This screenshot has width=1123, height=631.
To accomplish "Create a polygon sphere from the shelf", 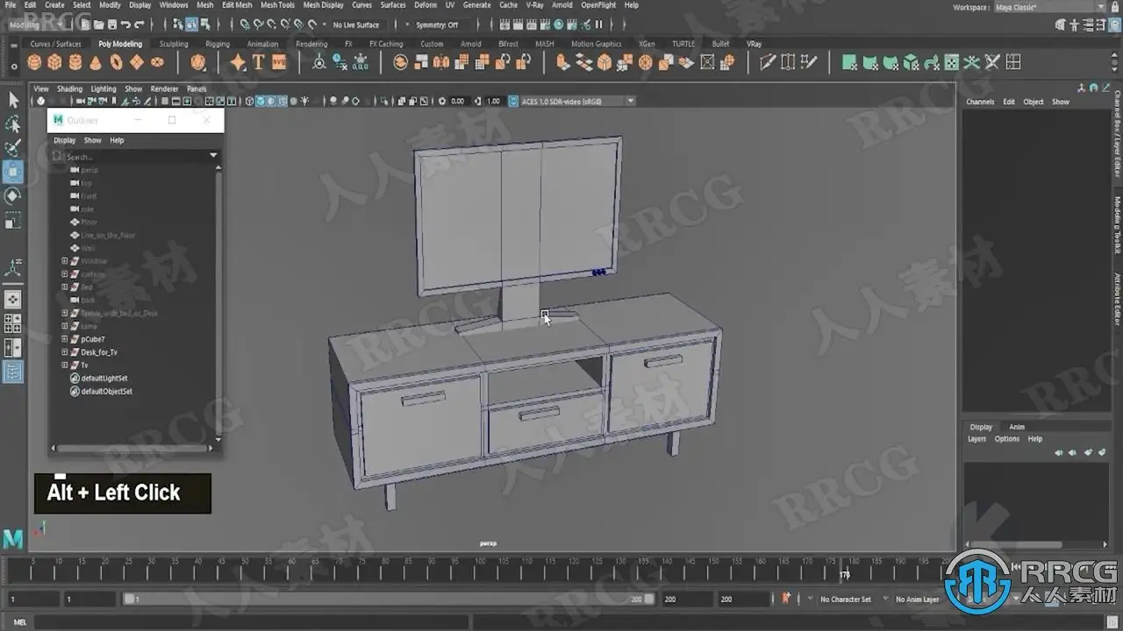I will coord(35,62).
